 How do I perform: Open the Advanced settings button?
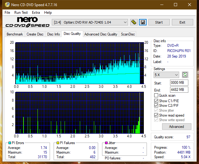pos(176,127)
